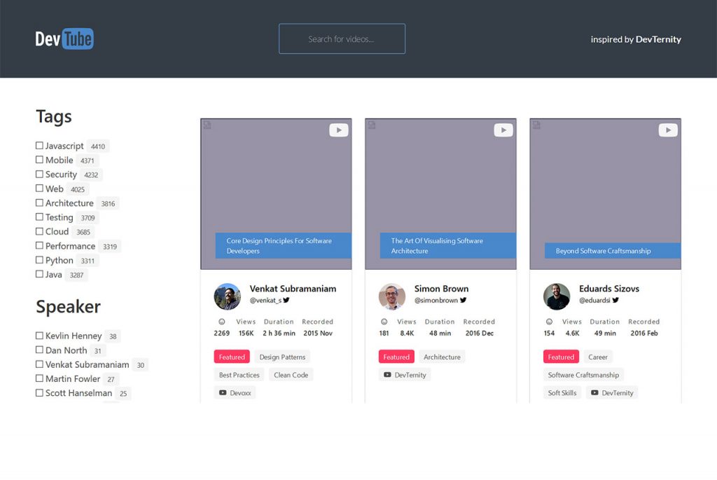Click the Design Patterns tag button
Screen dimensions: 717x480
pos(282,357)
